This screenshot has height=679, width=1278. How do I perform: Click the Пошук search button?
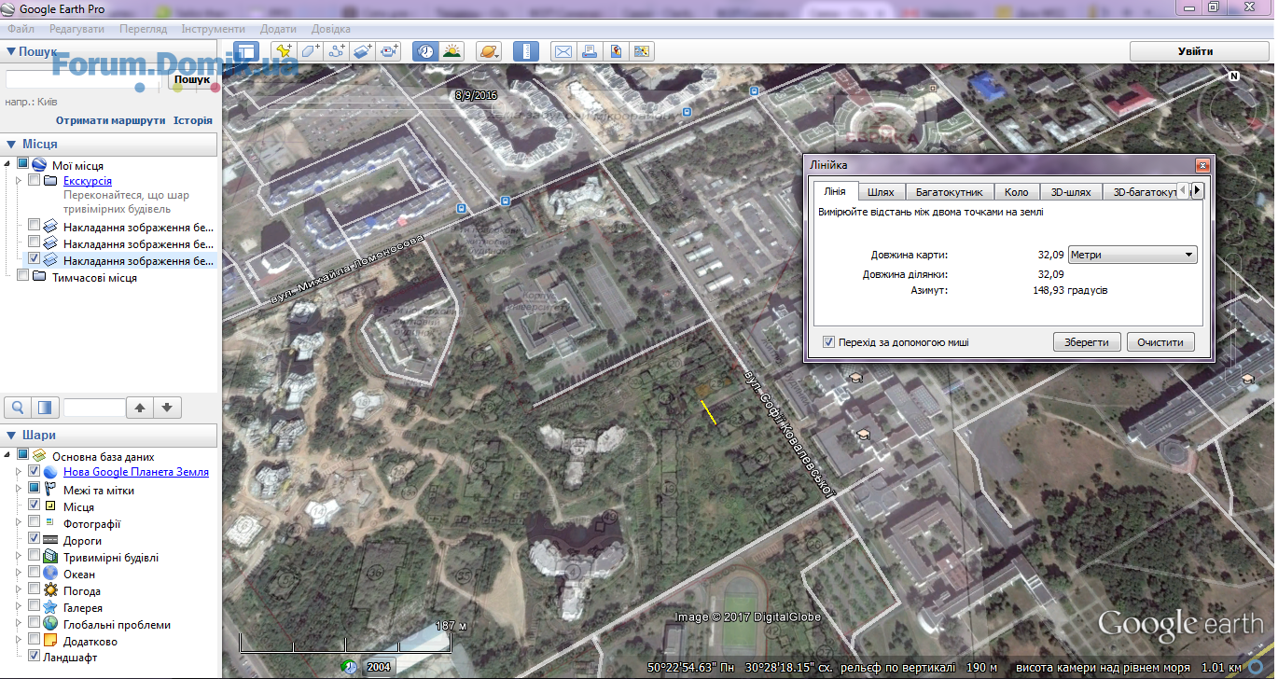click(x=191, y=80)
